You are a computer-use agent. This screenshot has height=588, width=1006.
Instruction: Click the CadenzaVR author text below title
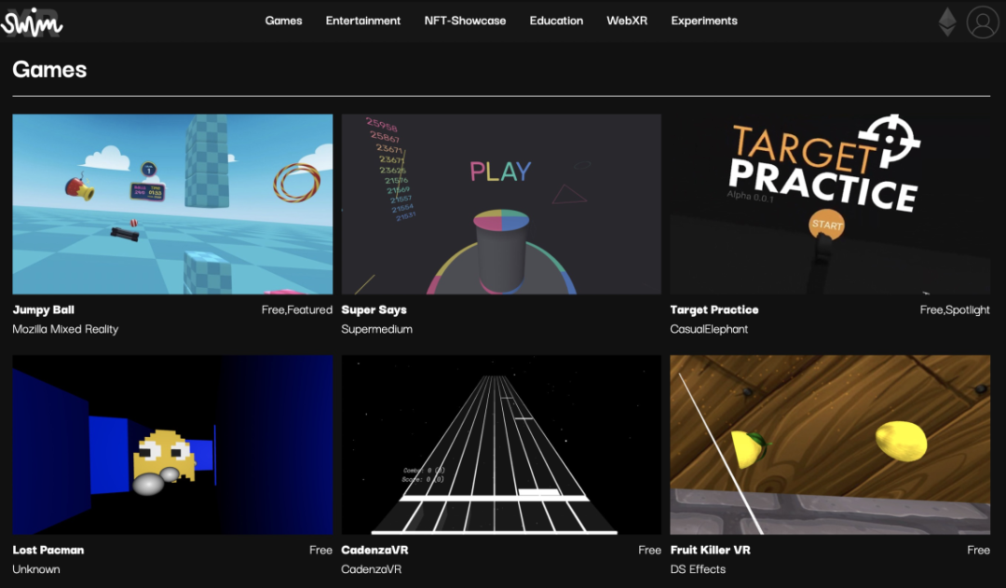coord(372,568)
